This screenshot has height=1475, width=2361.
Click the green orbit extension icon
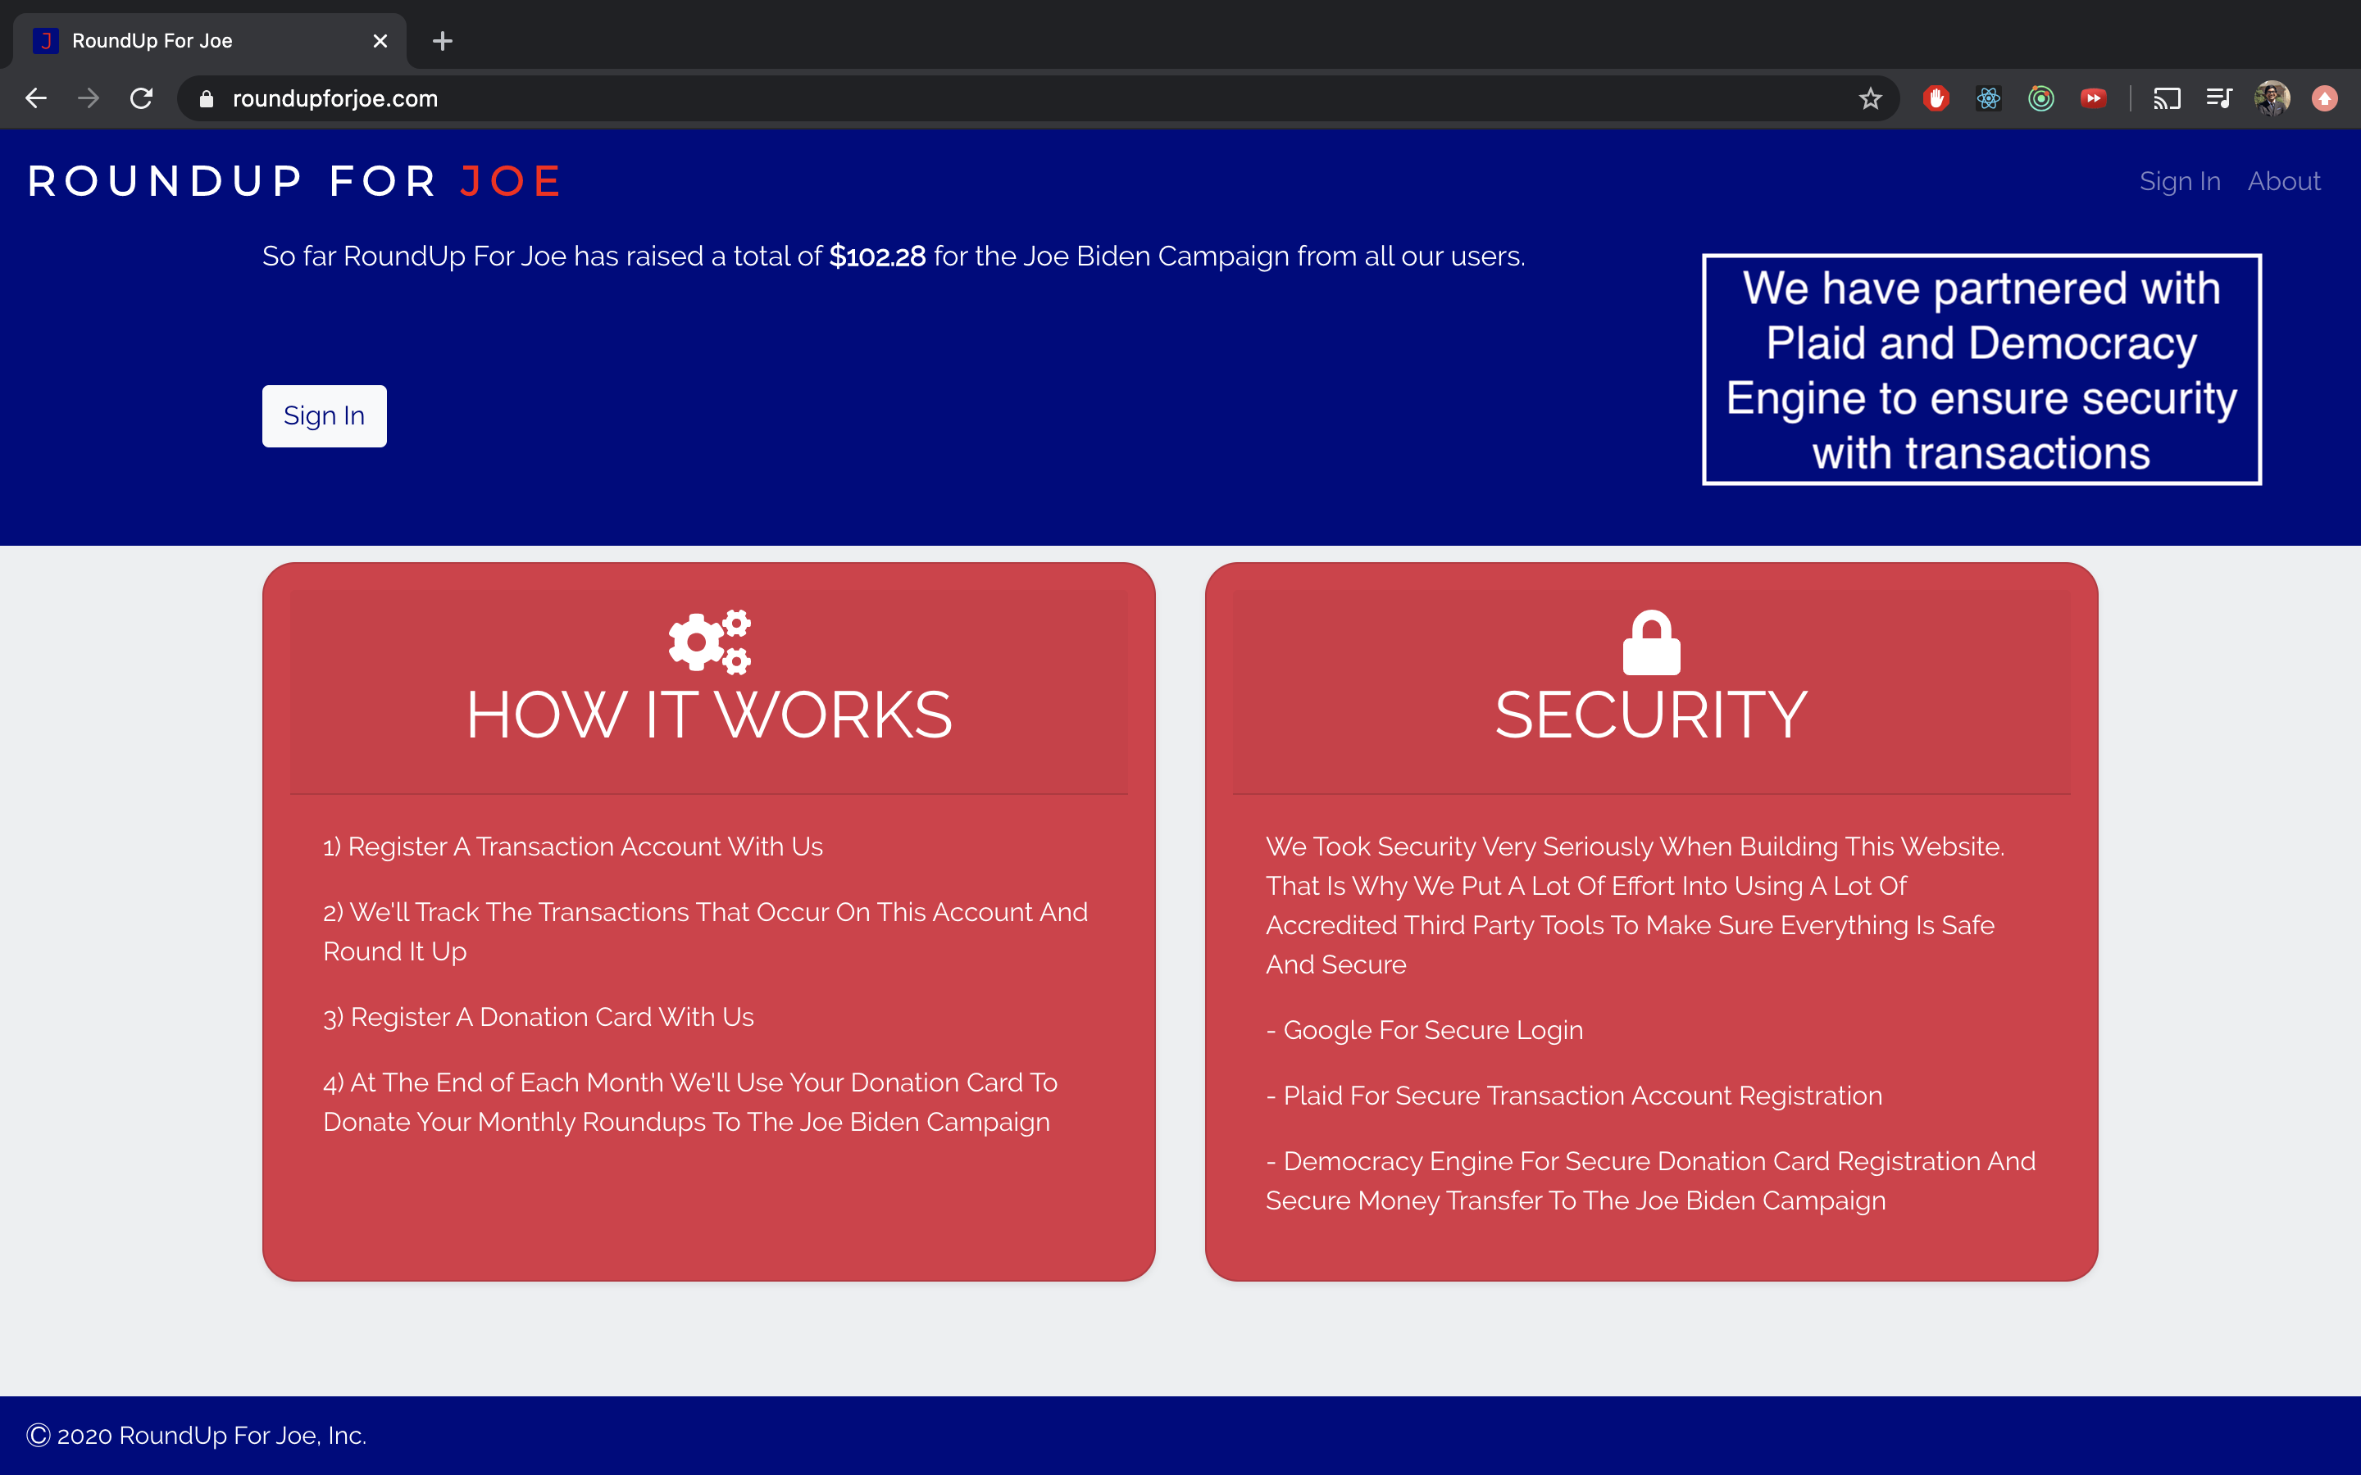click(2041, 98)
